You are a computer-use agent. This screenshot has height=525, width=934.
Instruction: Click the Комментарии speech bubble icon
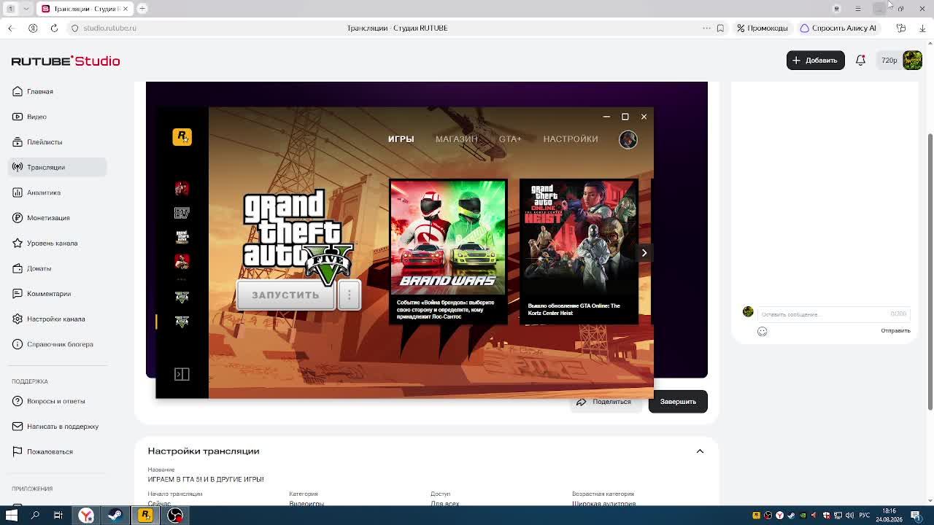(x=18, y=294)
